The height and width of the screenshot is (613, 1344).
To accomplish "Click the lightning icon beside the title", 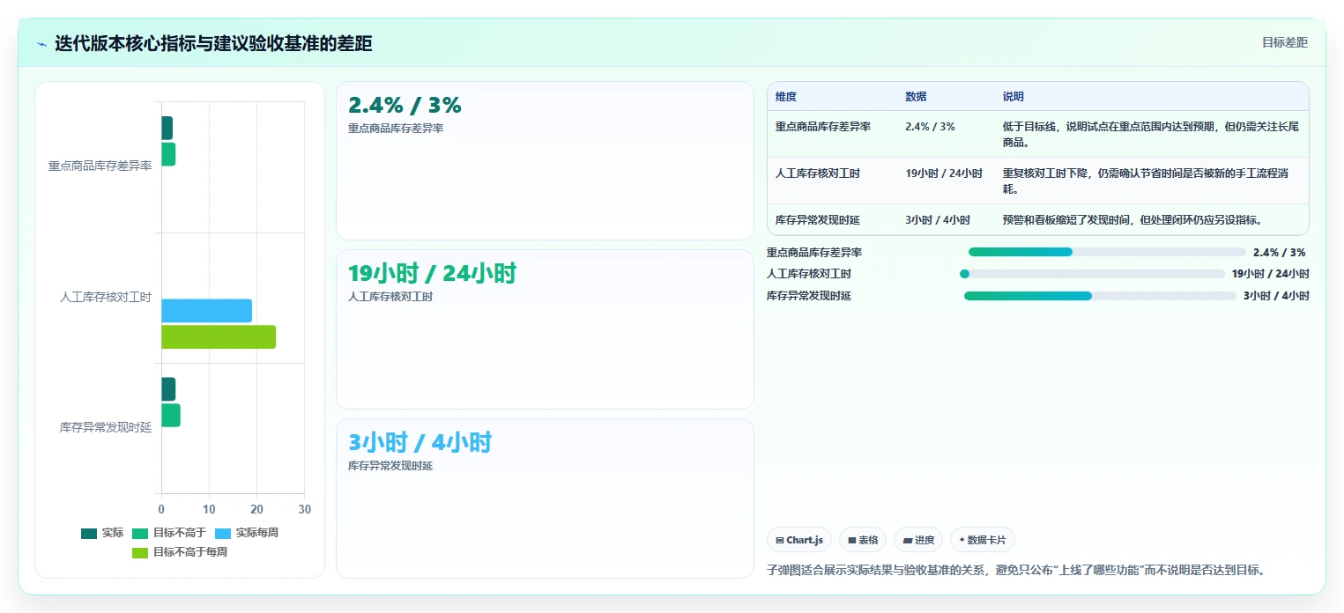I will (x=42, y=44).
